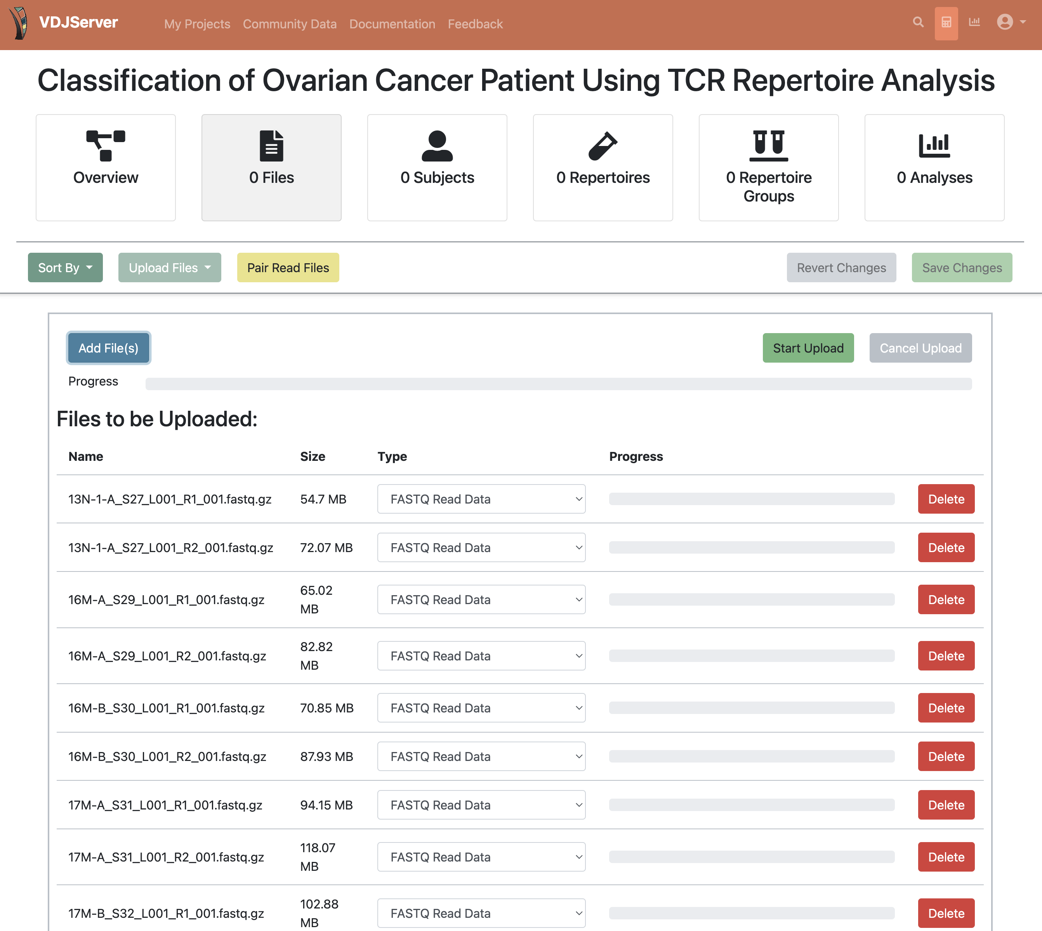Open Community Data in navbar
This screenshot has height=931, width=1042.
[290, 24]
